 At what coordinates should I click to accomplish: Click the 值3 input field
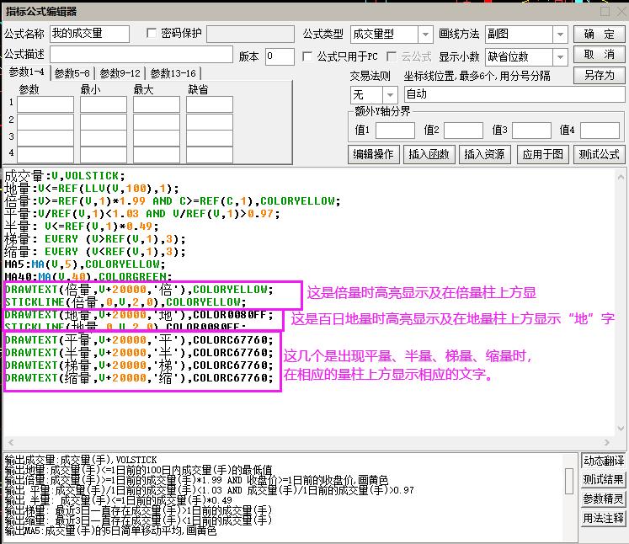click(531, 131)
